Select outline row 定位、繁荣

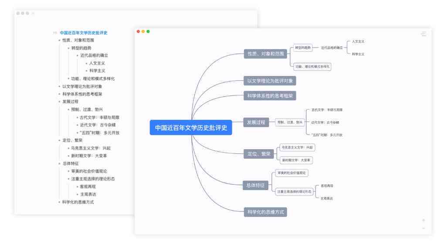(x=72, y=140)
